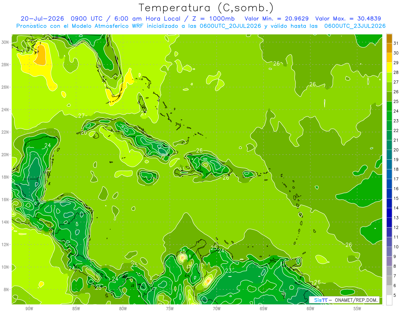This screenshot has height=313, width=405.
Task: Pick the yellow swatch between 28 and 29
Action: 389,67
